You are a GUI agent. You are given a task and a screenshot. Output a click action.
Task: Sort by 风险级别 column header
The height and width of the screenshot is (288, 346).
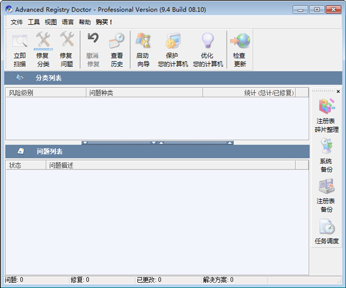[46, 93]
